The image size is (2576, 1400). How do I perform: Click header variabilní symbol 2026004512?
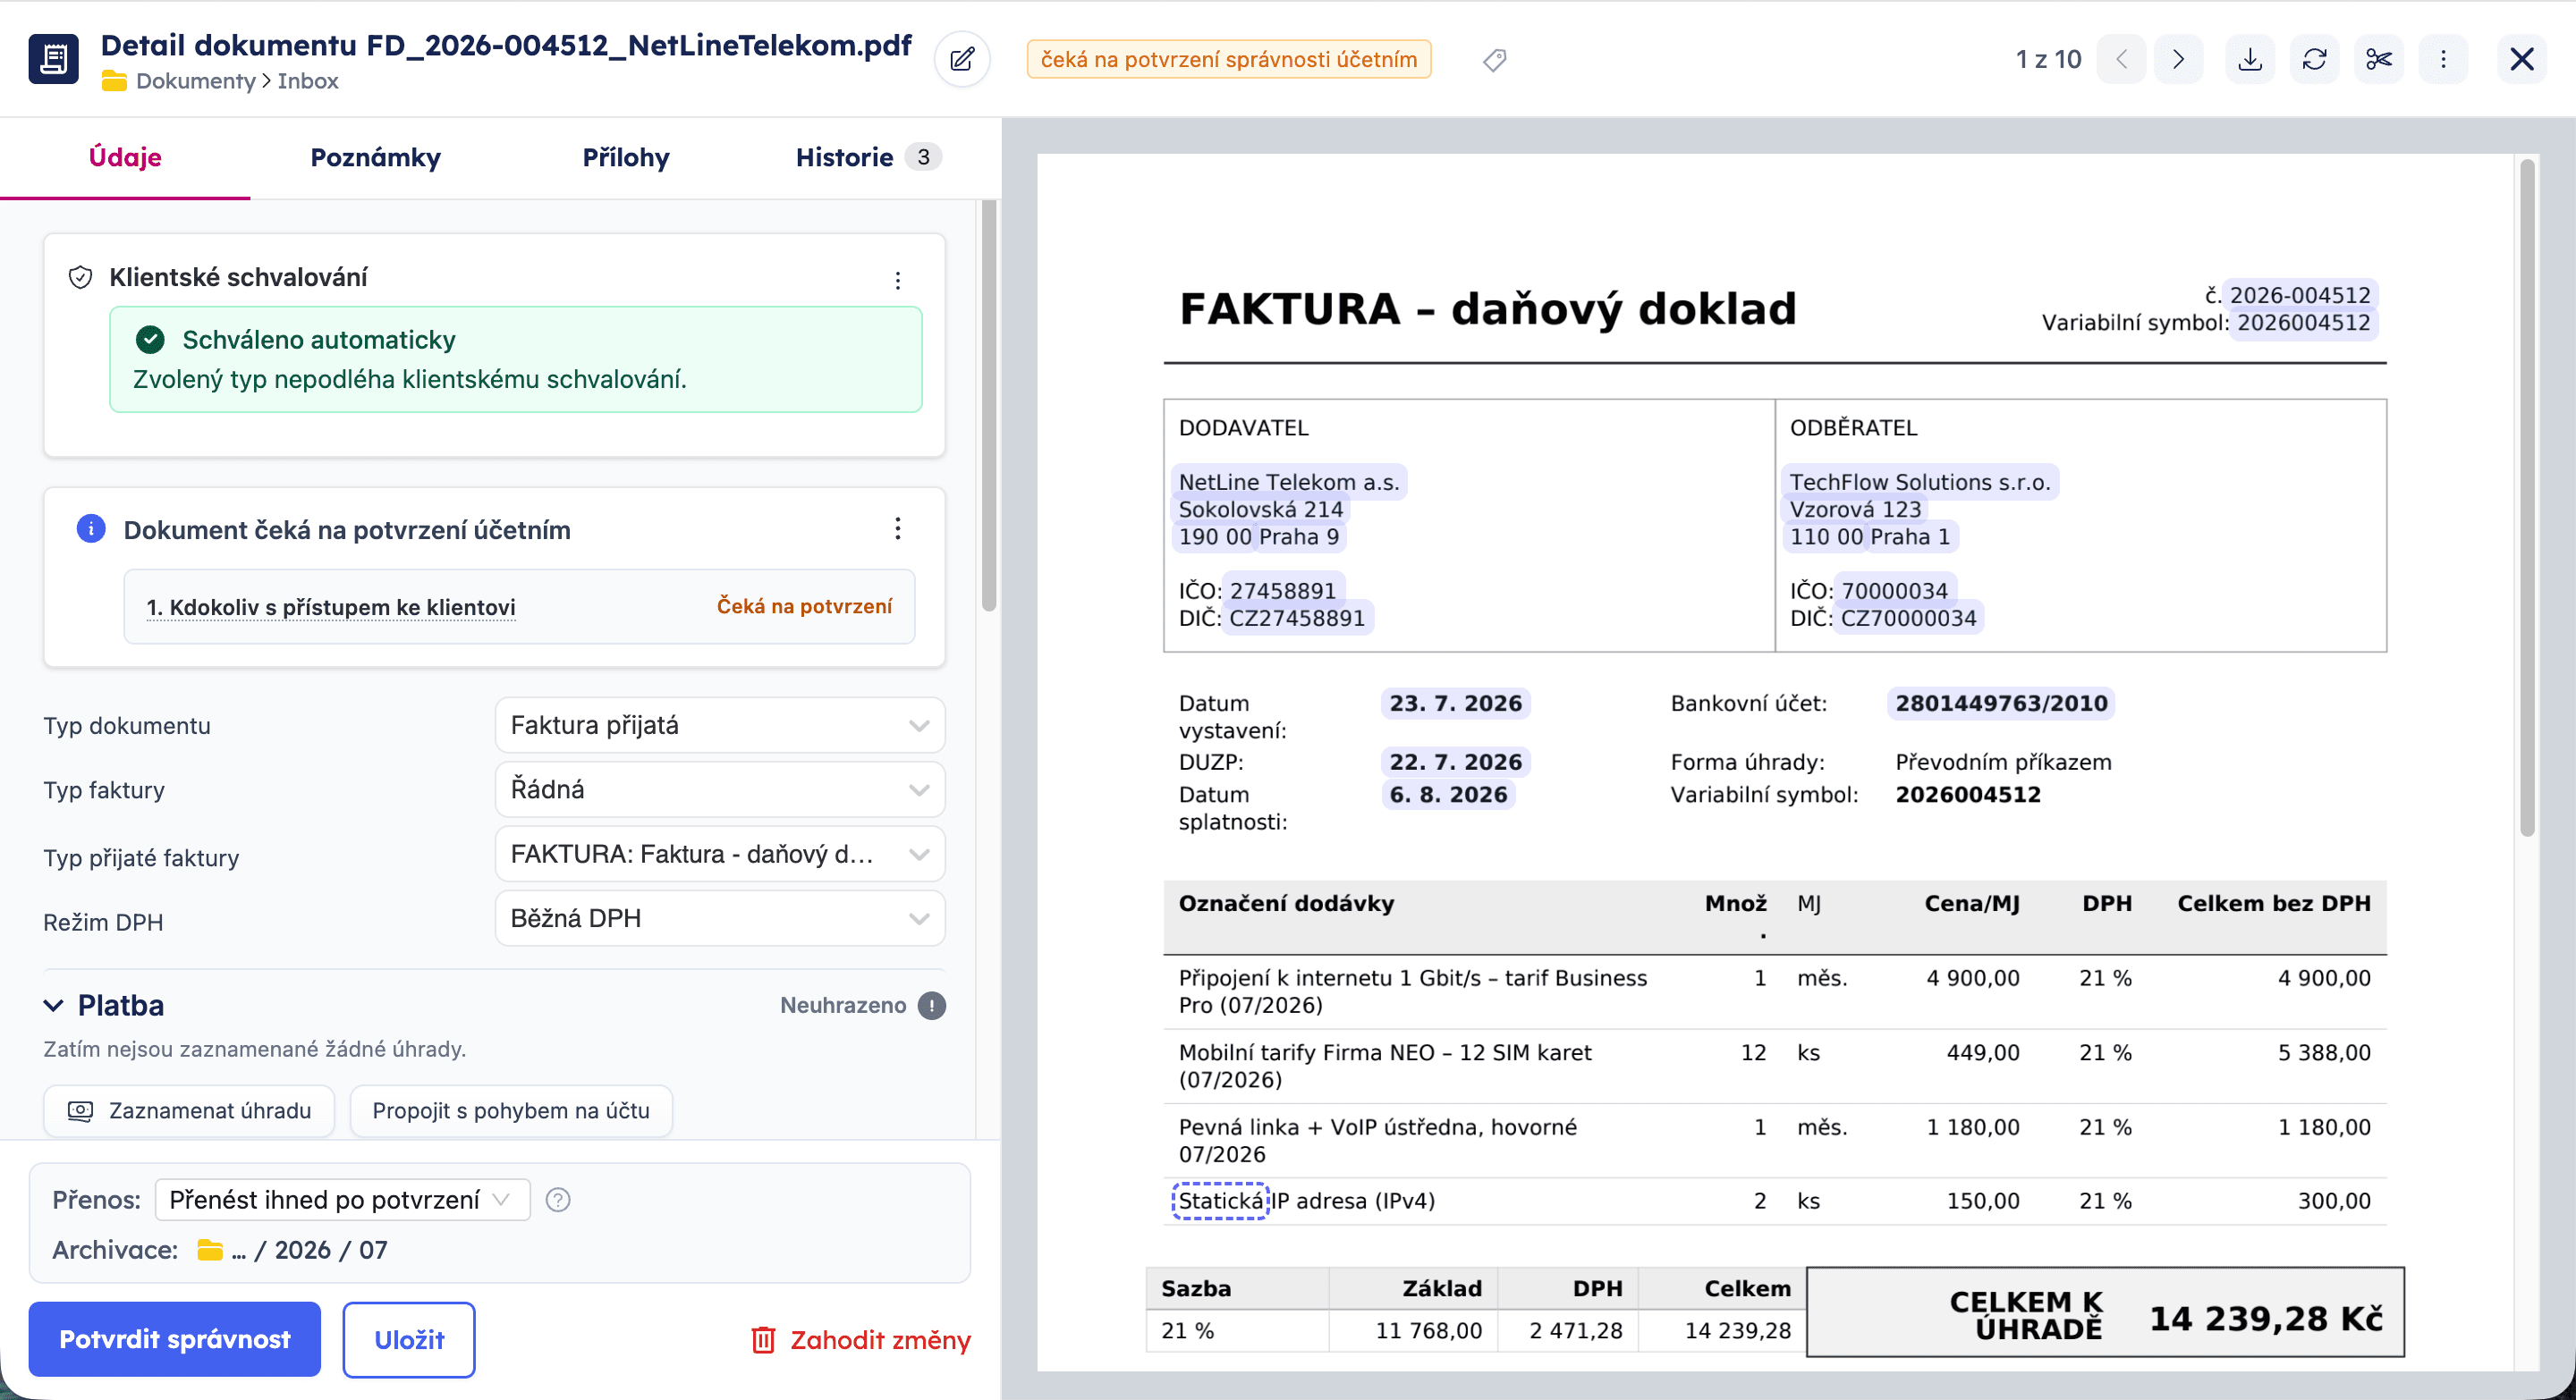click(x=2303, y=323)
